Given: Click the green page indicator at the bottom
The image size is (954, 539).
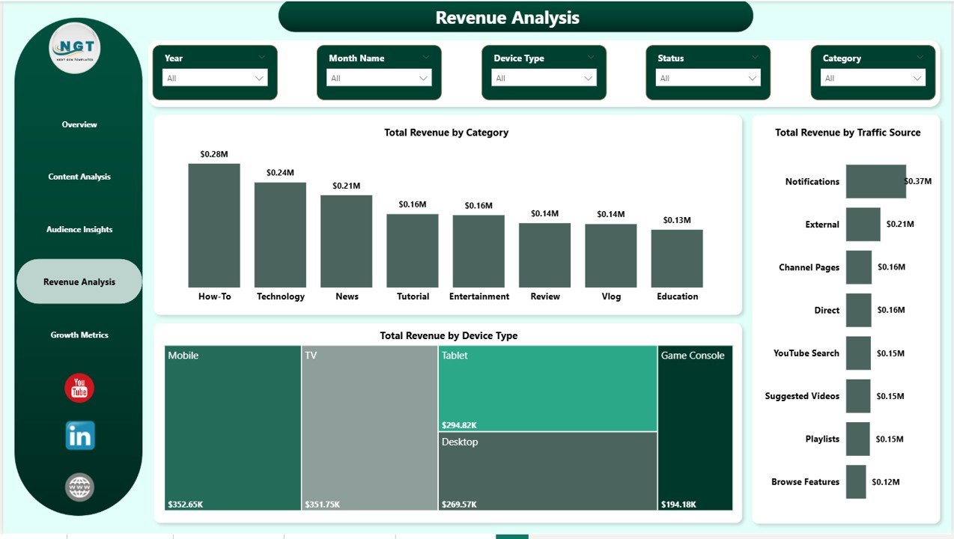Looking at the screenshot, I should (511, 537).
